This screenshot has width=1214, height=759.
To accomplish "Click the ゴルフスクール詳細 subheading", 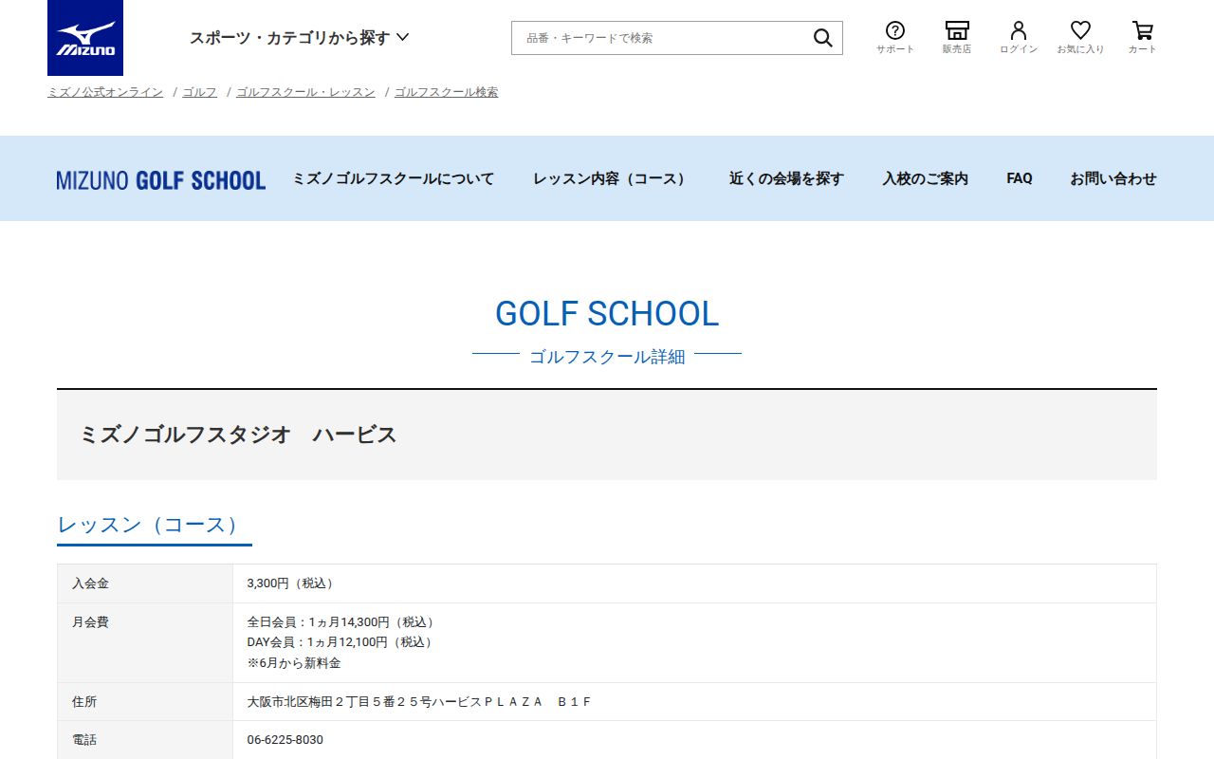I will (x=607, y=357).
